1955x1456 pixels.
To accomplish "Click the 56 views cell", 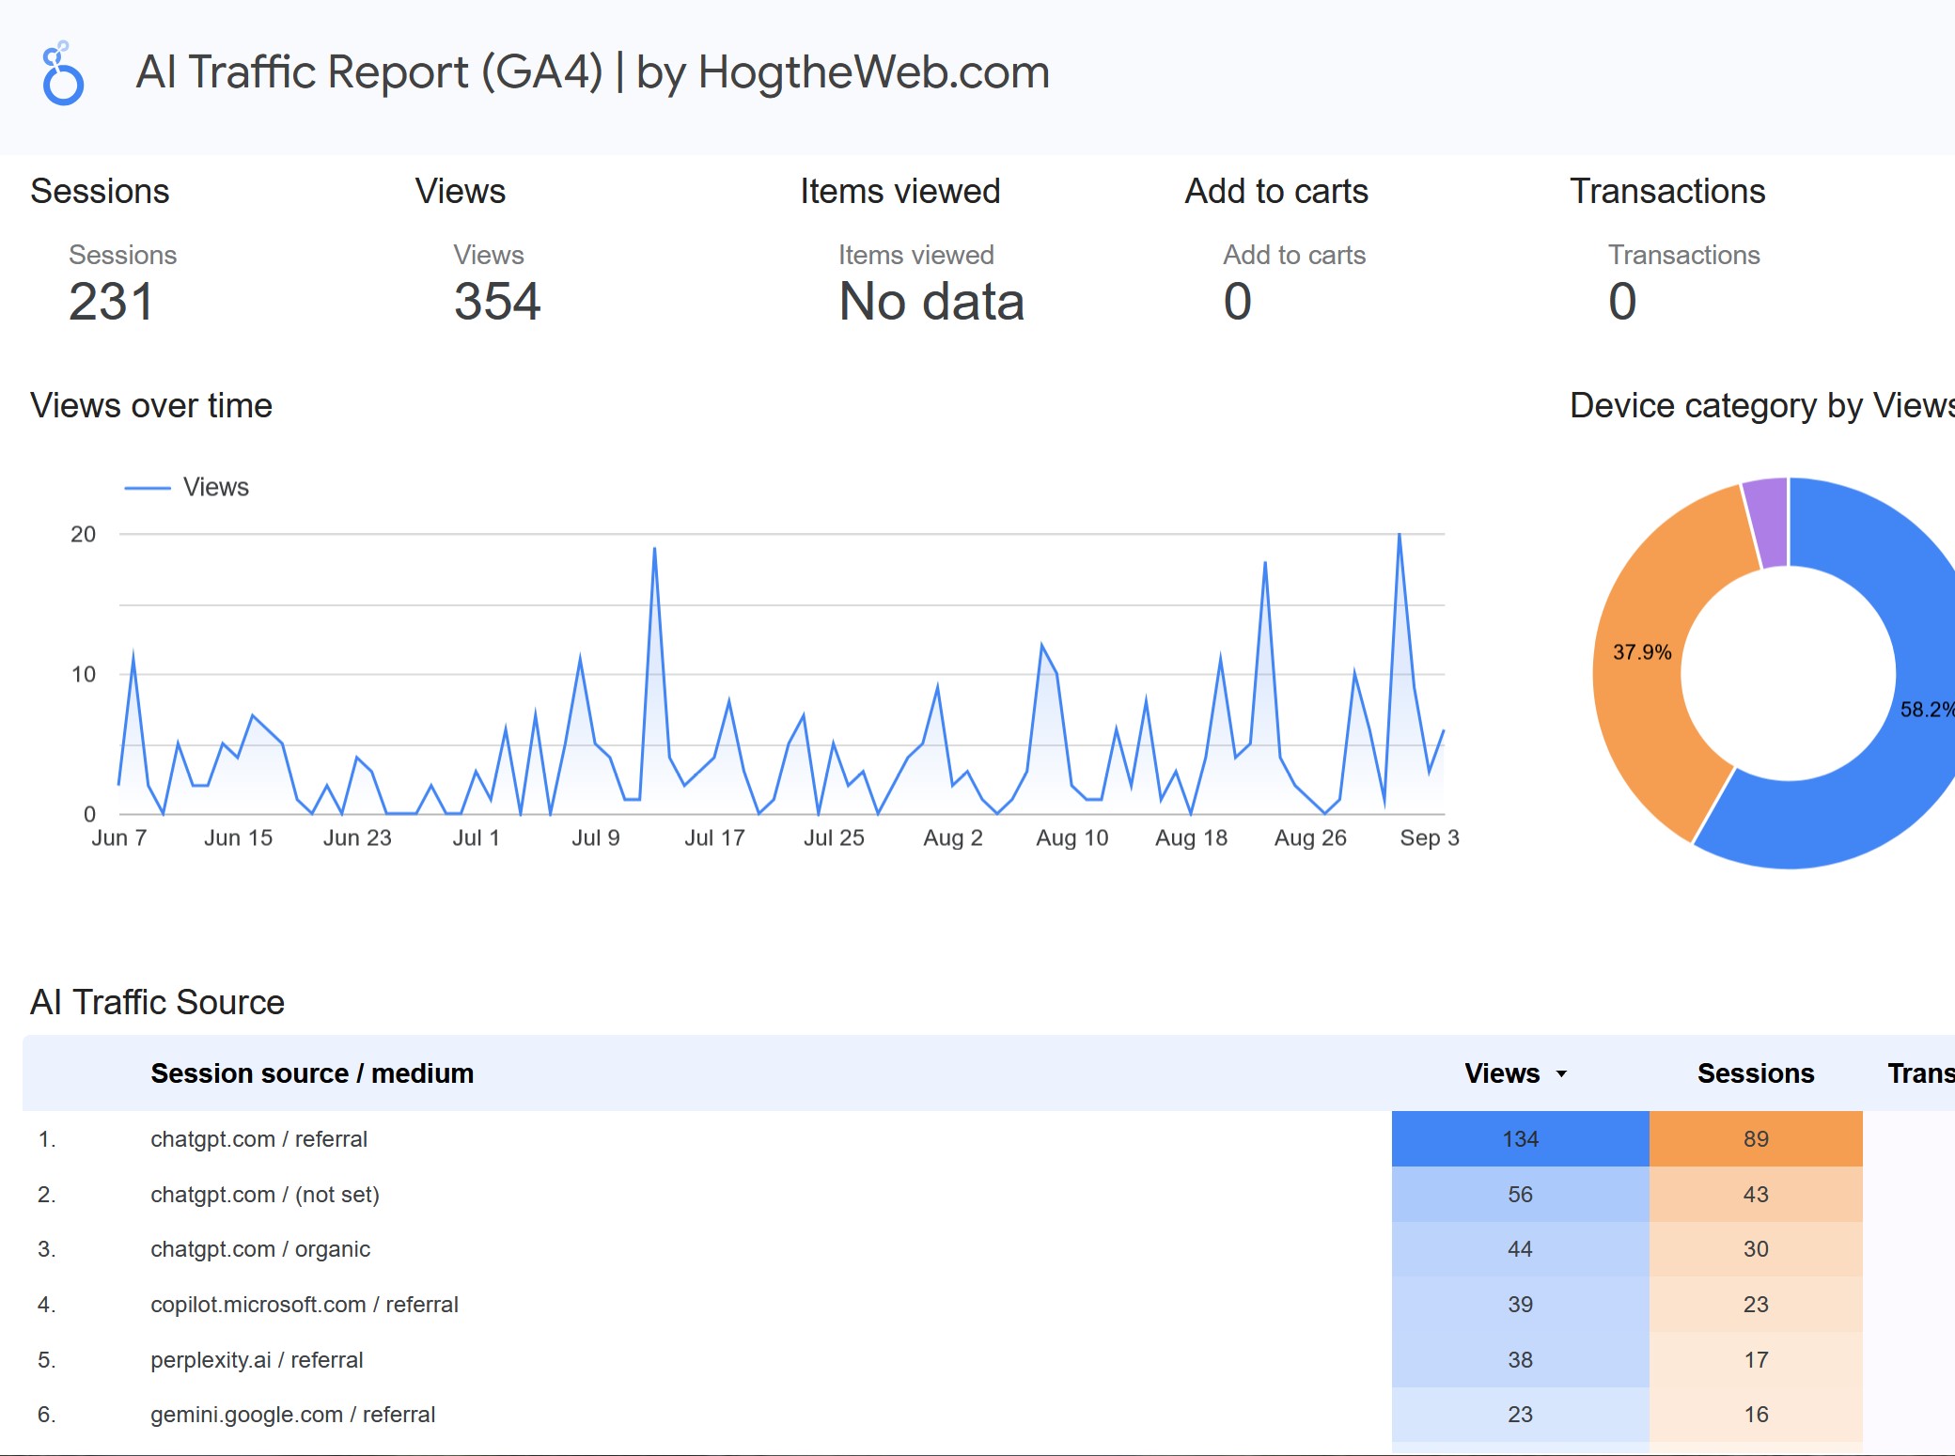I will click(1521, 1195).
